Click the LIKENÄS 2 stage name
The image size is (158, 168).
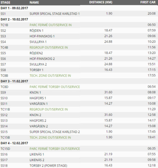point(37,160)
